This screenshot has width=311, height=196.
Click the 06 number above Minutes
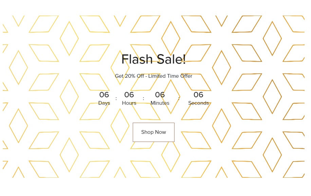pyautogui.click(x=160, y=95)
